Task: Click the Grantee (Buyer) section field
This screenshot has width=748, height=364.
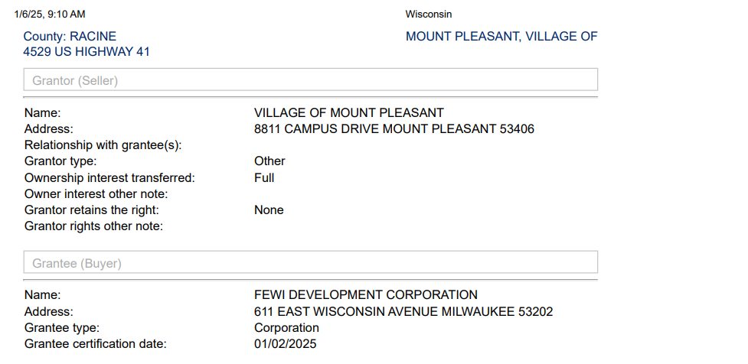Action: [x=310, y=263]
